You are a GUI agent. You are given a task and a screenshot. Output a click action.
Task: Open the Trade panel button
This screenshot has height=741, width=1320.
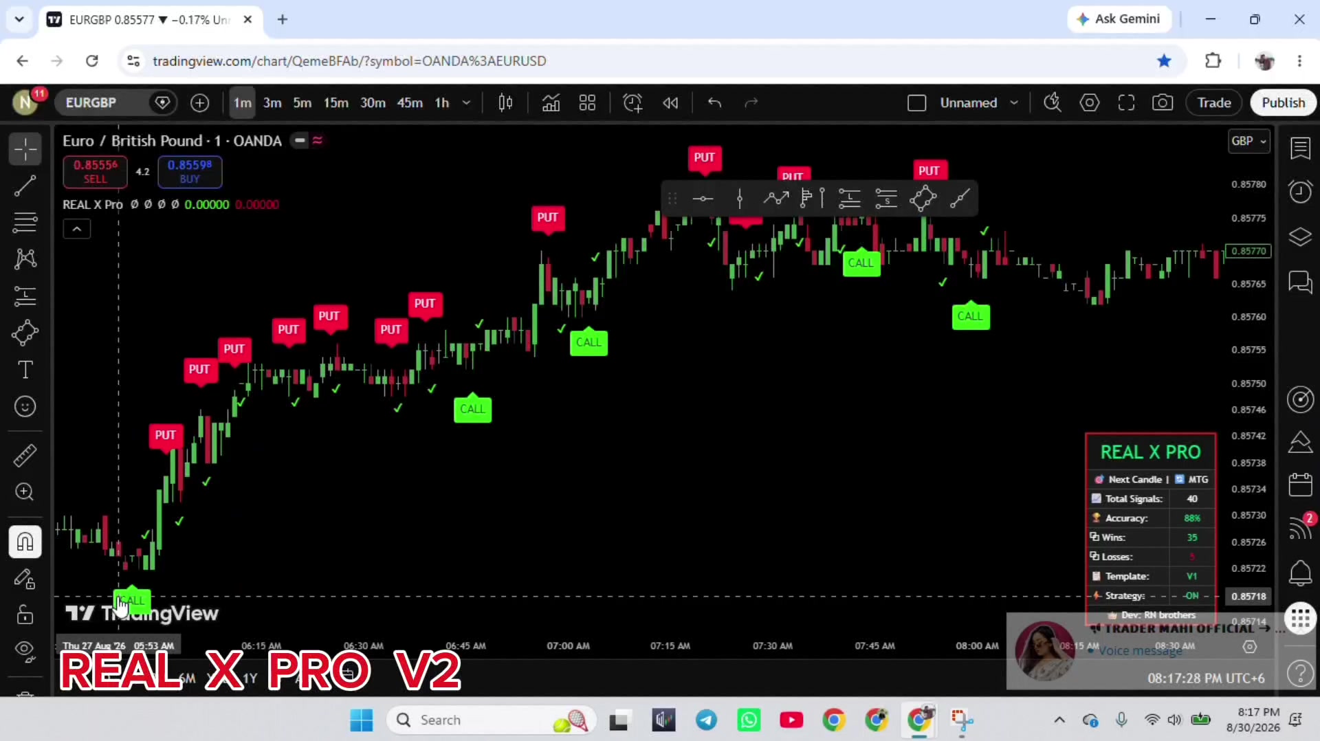(1214, 102)
